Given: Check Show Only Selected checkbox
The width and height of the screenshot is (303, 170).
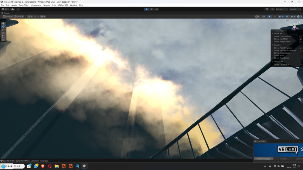Looking at the screenshot, I should pyautogui.click(x=301, y=36).
